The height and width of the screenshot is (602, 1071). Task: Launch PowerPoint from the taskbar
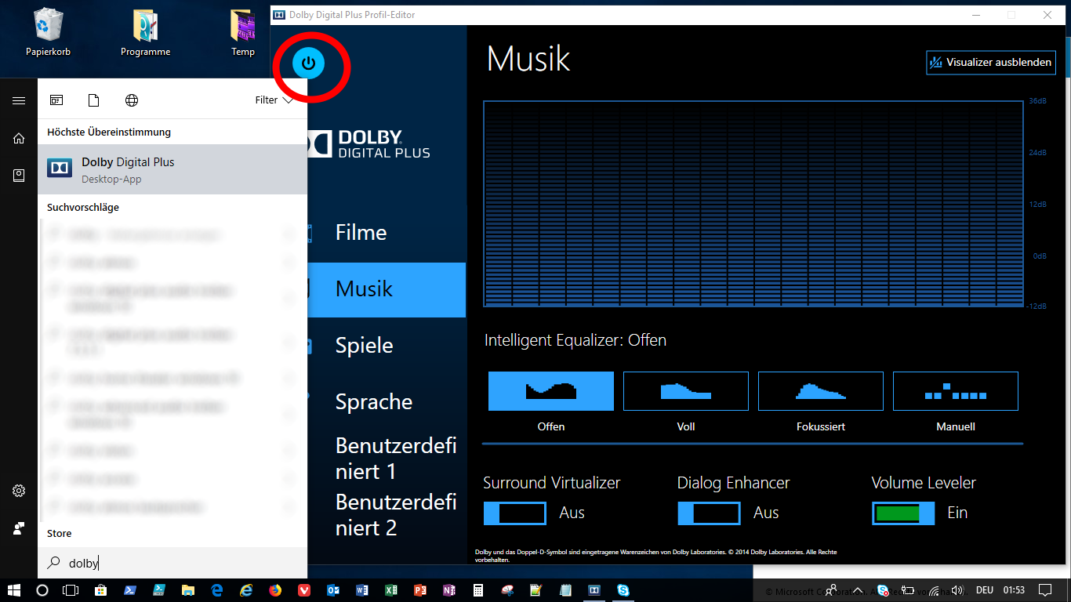point(419,590)
